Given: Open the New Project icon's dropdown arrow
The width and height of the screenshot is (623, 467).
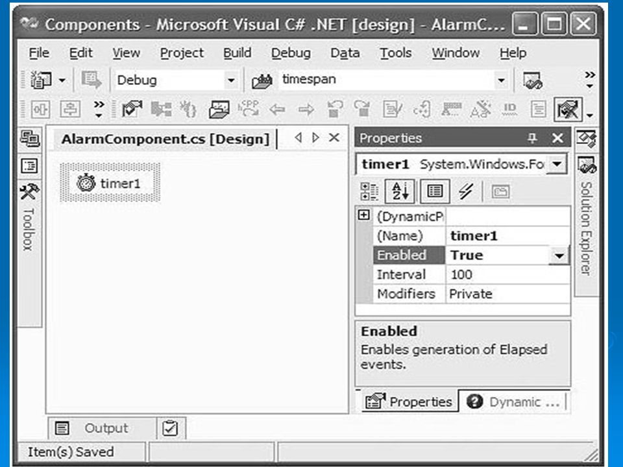Looking at the screenshot, I should click(x=62, y=80).
